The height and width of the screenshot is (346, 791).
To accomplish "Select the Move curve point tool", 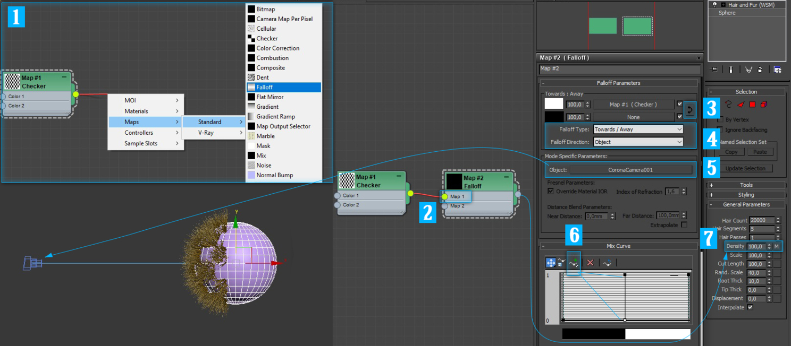I will pyautogui.click(x=551, y=263).
